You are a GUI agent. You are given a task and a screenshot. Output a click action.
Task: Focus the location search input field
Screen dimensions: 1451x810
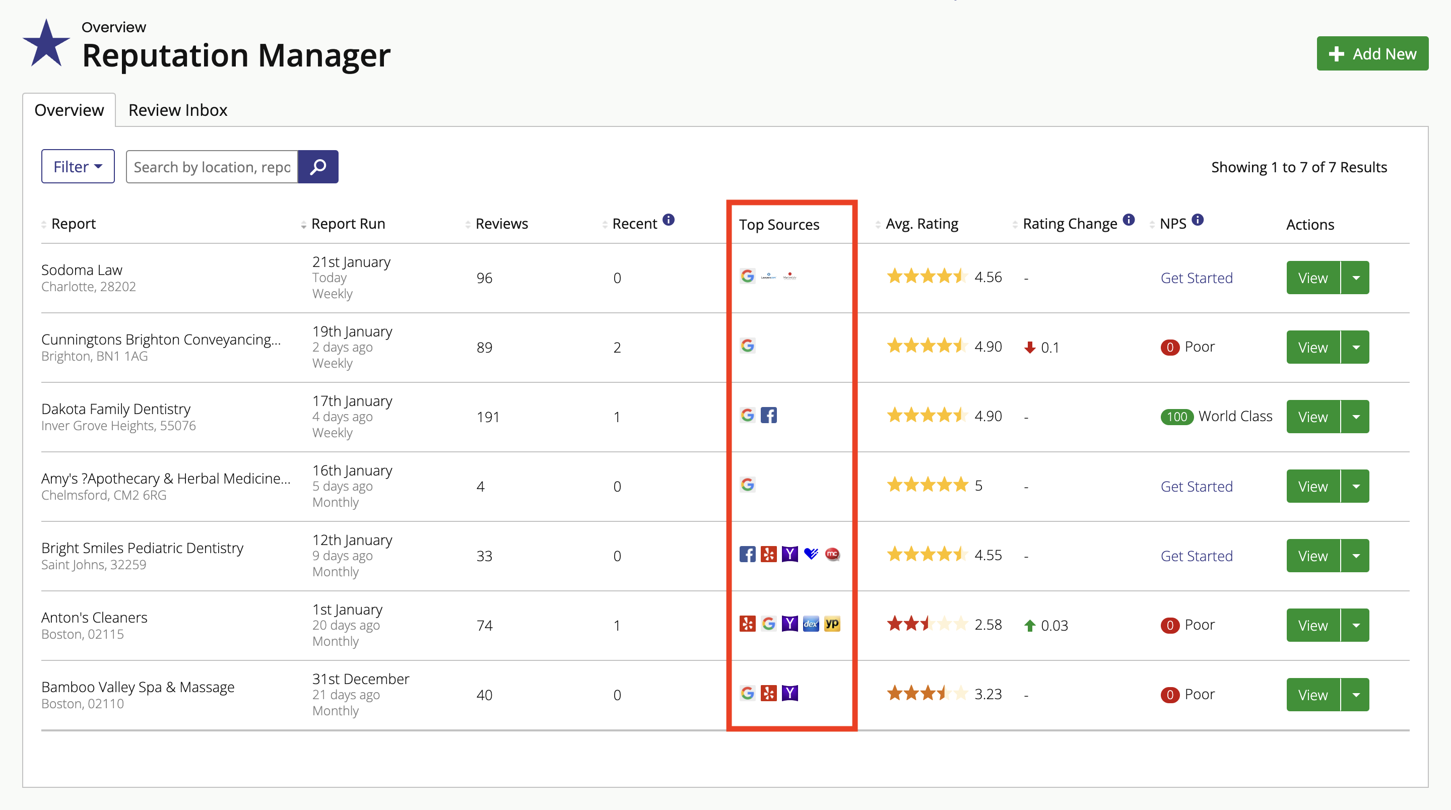212,167
